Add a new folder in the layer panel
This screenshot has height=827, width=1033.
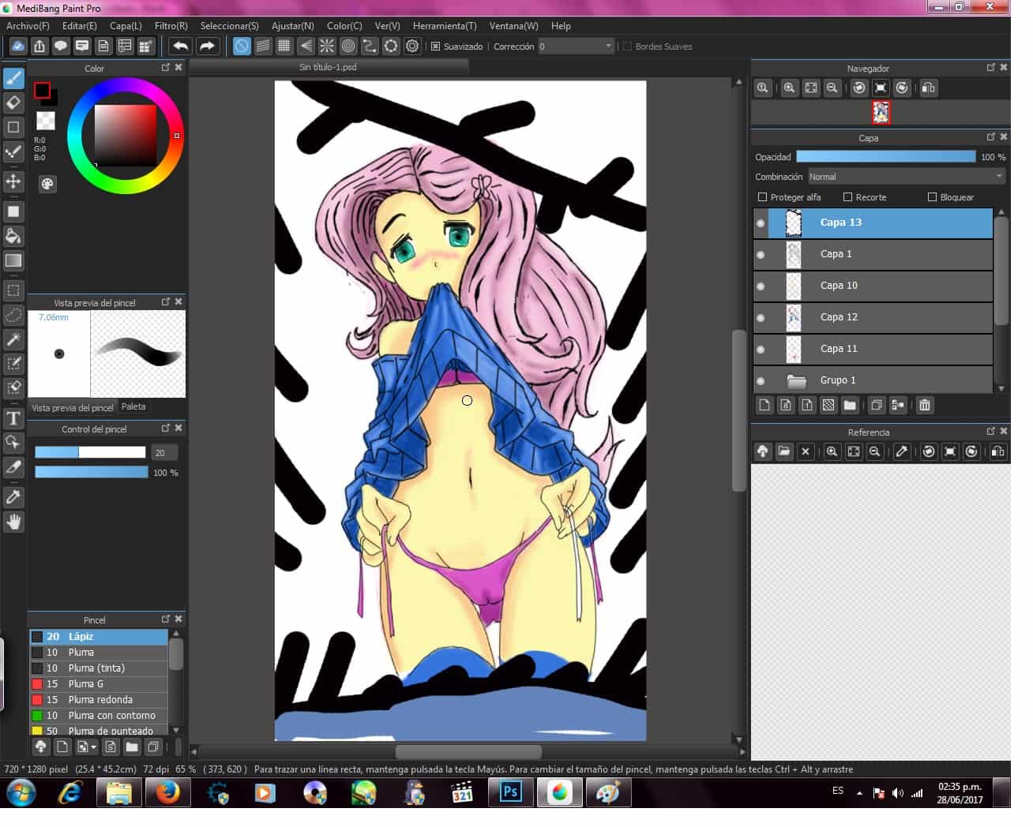tap(850, 405)
